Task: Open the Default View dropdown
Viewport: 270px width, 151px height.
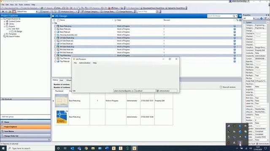Action: [x=37, y=11]
